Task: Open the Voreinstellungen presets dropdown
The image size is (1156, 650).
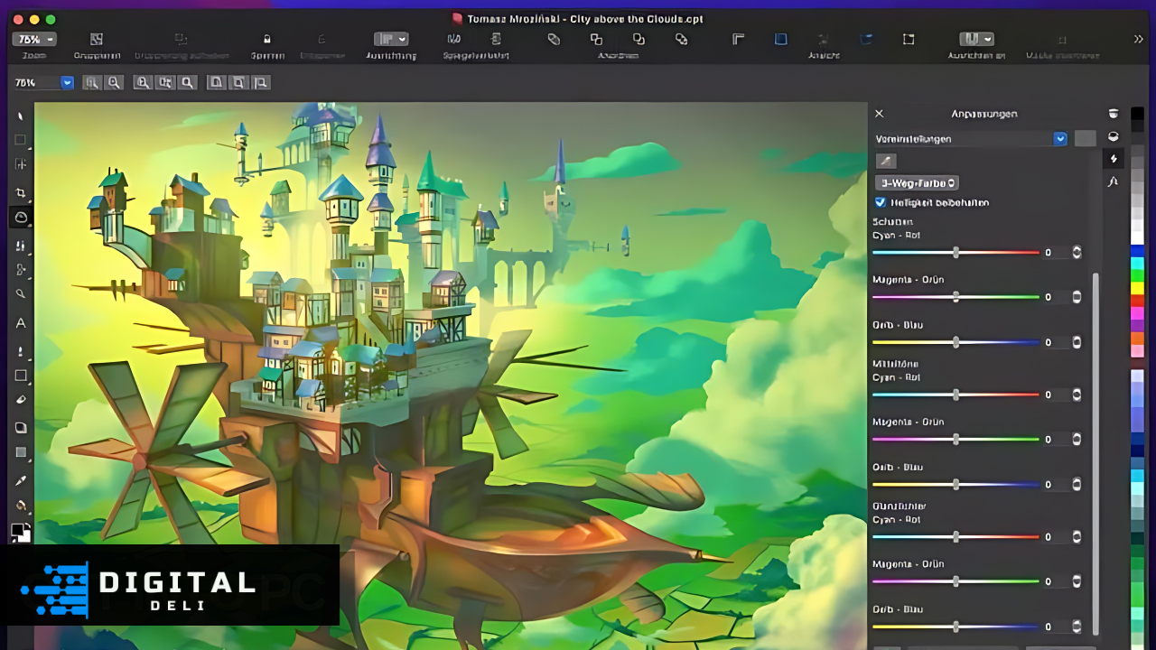Action: [x=1060, y=139]
